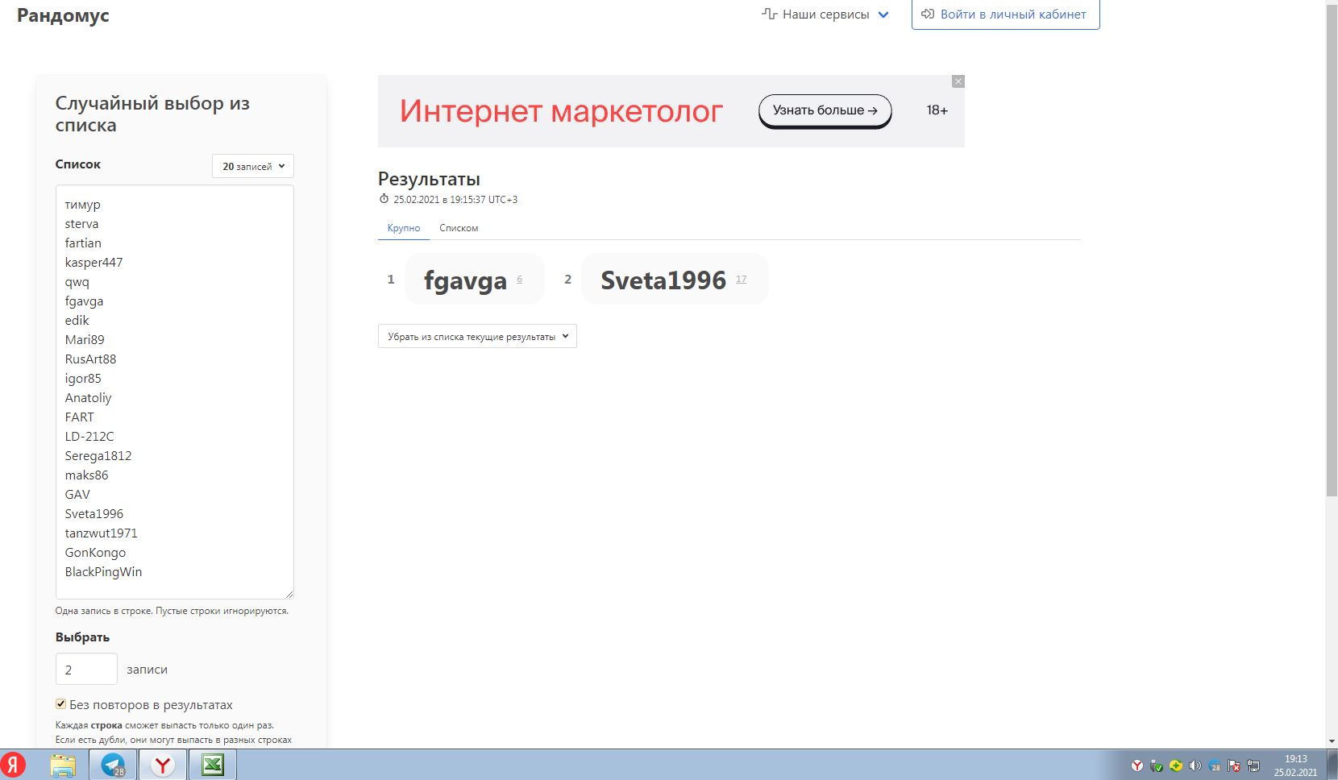Viewport: 1338px width, 780px height.
Task: Click Войти в личный кабинет button
Action: coord(1005,15)
